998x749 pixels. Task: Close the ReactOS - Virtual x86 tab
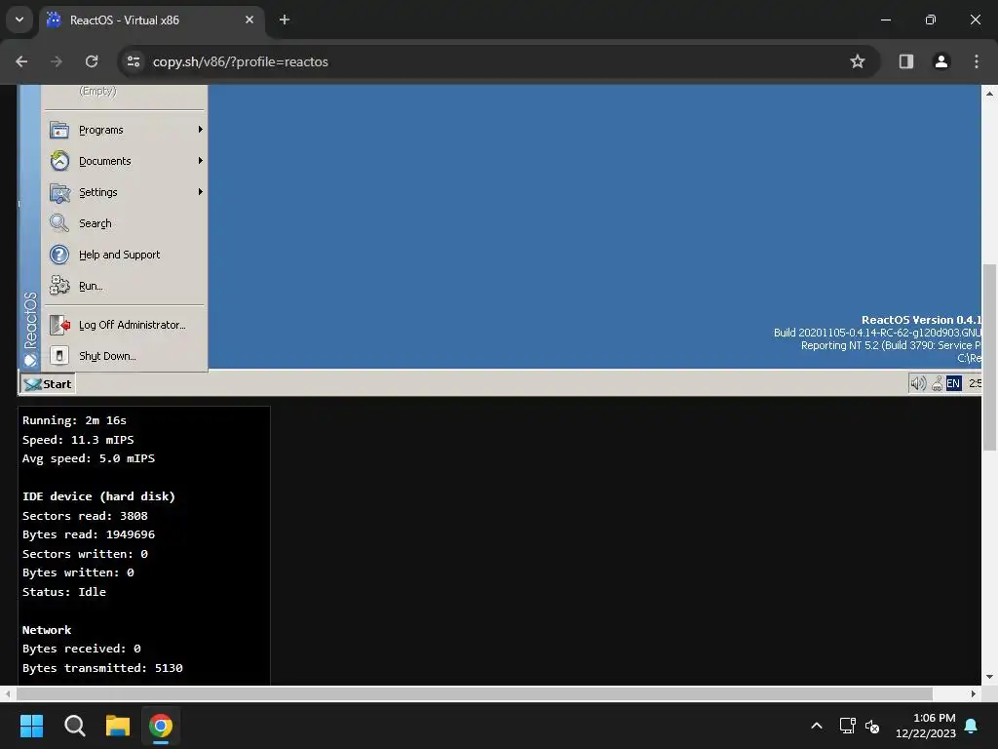(x=249, y=20)
